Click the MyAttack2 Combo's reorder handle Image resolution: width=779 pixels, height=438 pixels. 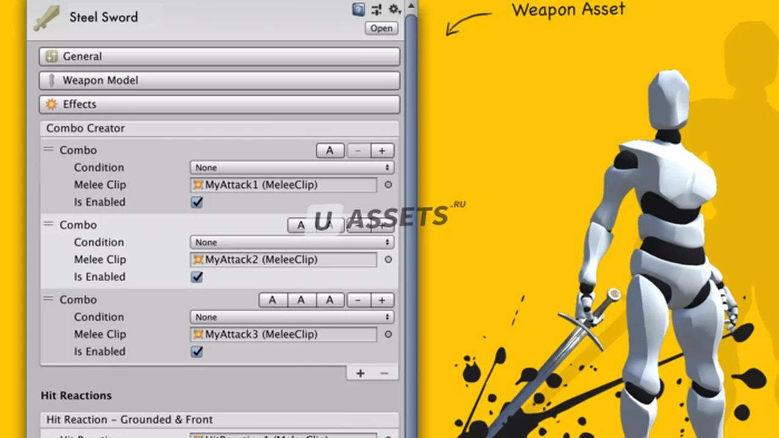pos(49,224)
